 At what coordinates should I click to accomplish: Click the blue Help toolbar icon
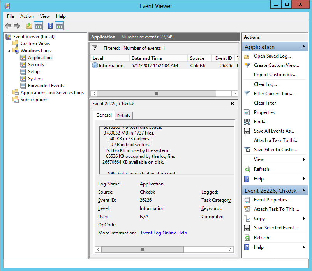[x=50, y=26]
